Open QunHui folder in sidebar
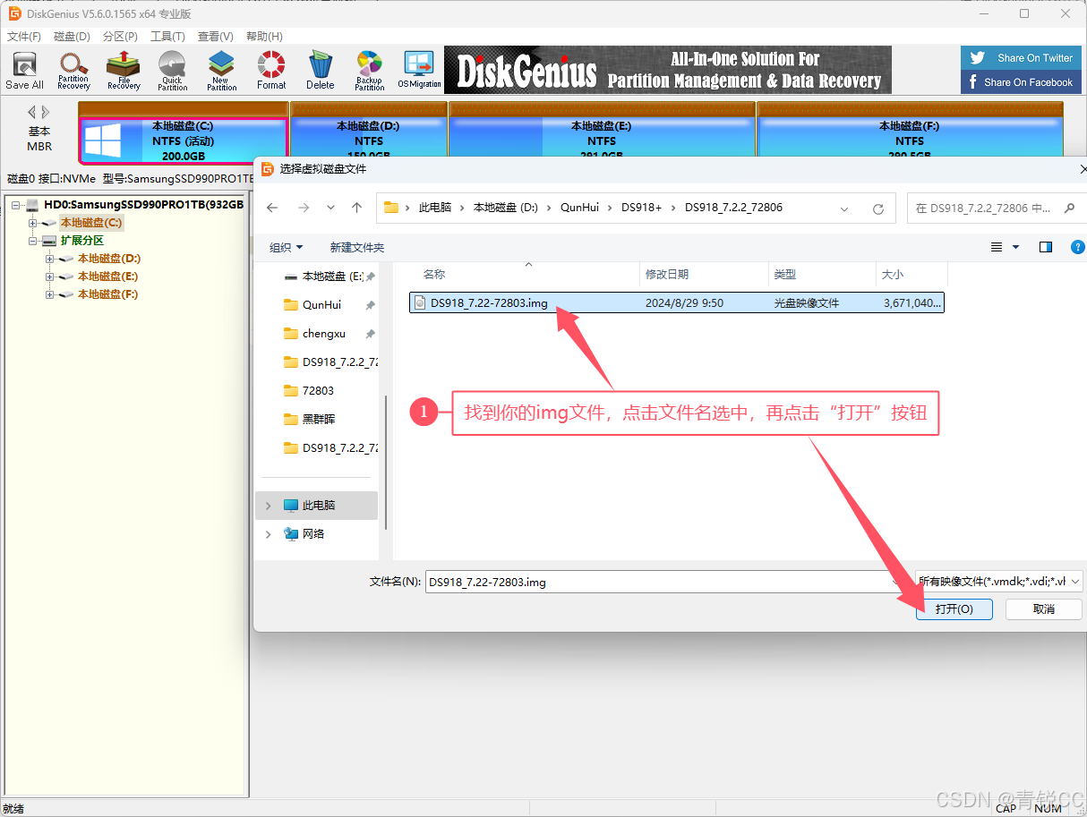Viewport: 1087px width, 817px height. pyautogui.click(x=321, y=304)
